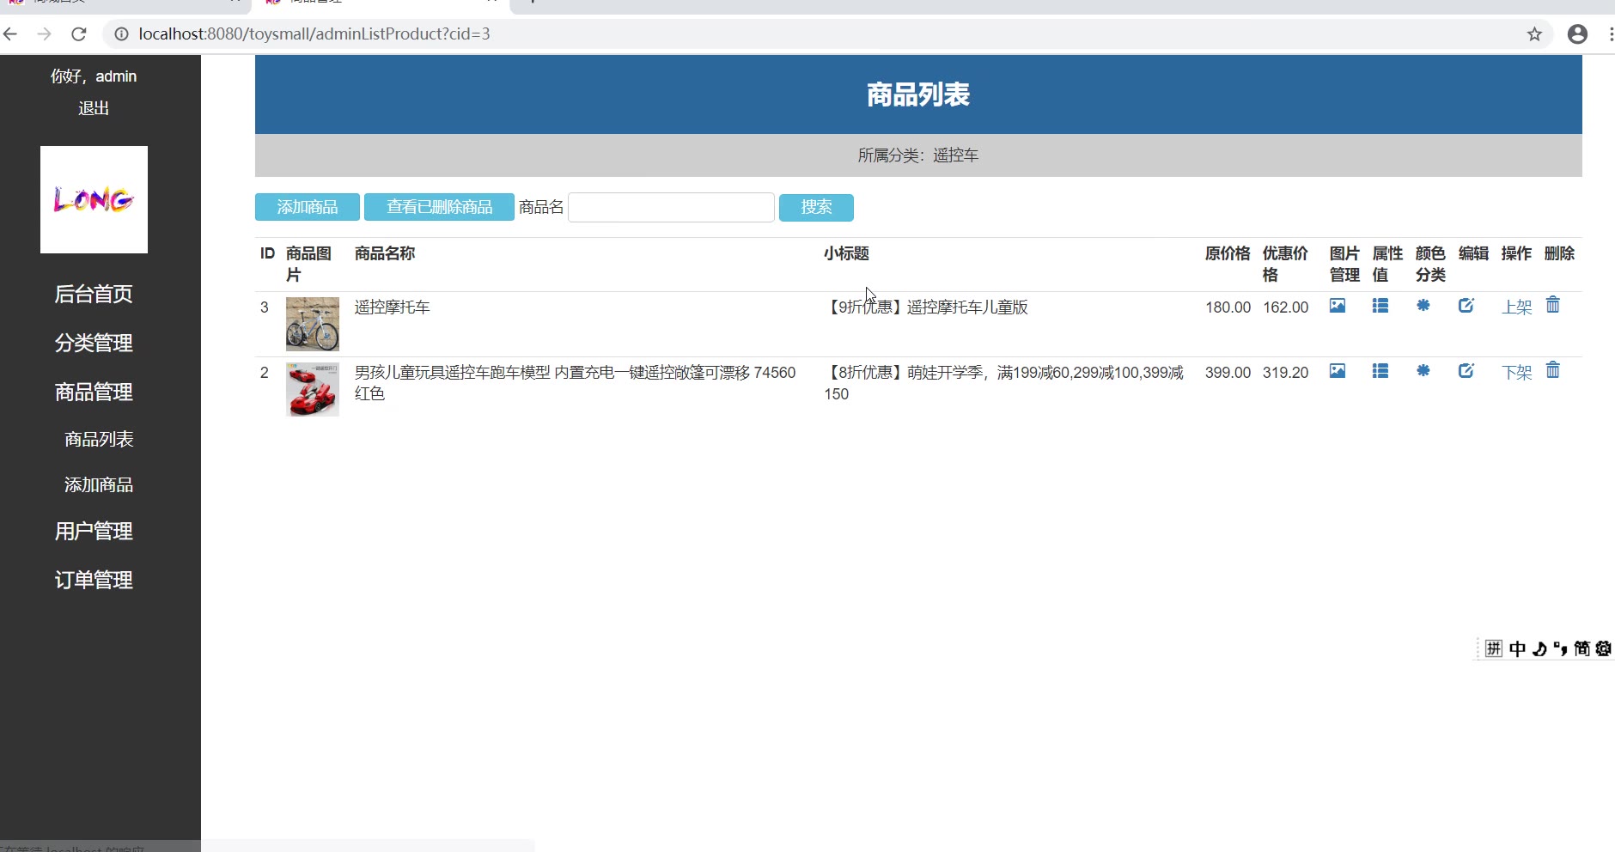Bookmark this page with the star icon

tap(1535, 34)
